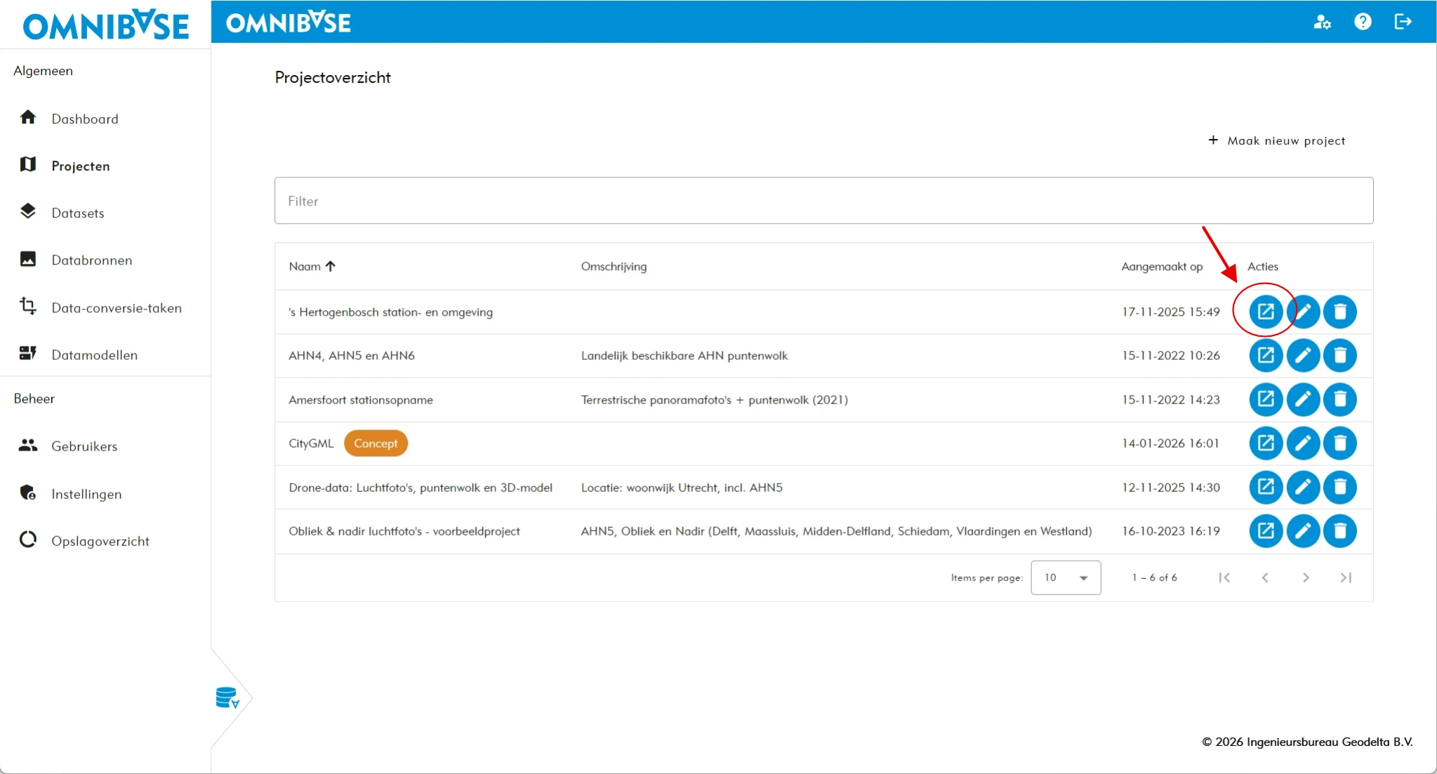The image size is (1437, 774).
Task: Open the CityGML project in viewer
Action: pos(1265,443)
